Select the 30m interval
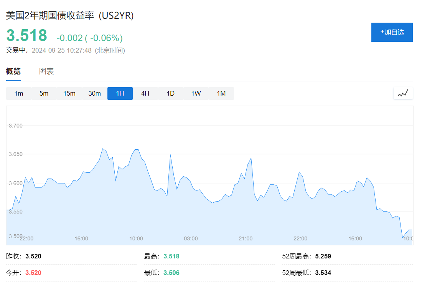The width and height of the screenshot is (422, 283). (x=94, y=93)
